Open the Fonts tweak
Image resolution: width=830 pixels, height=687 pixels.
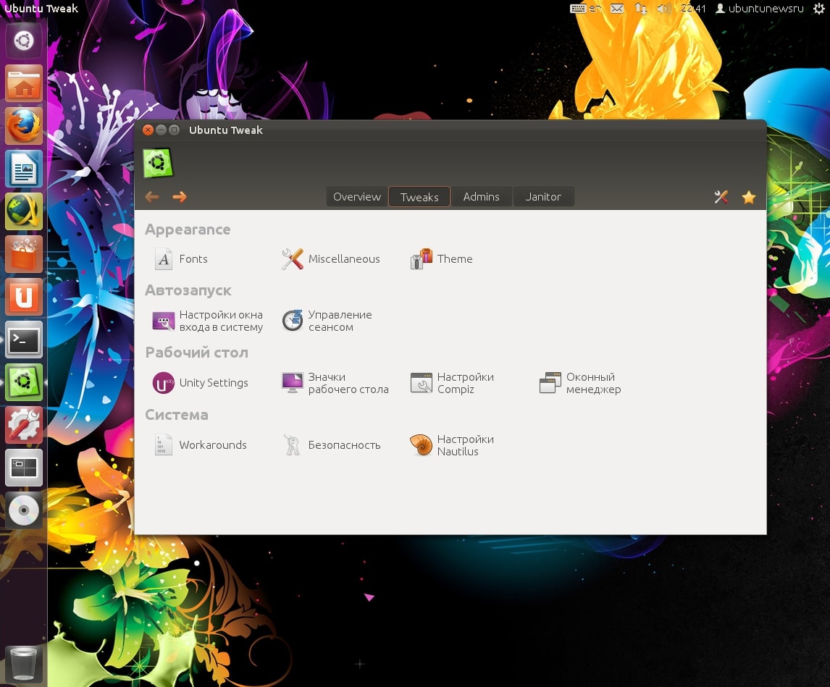click(181, 259)
